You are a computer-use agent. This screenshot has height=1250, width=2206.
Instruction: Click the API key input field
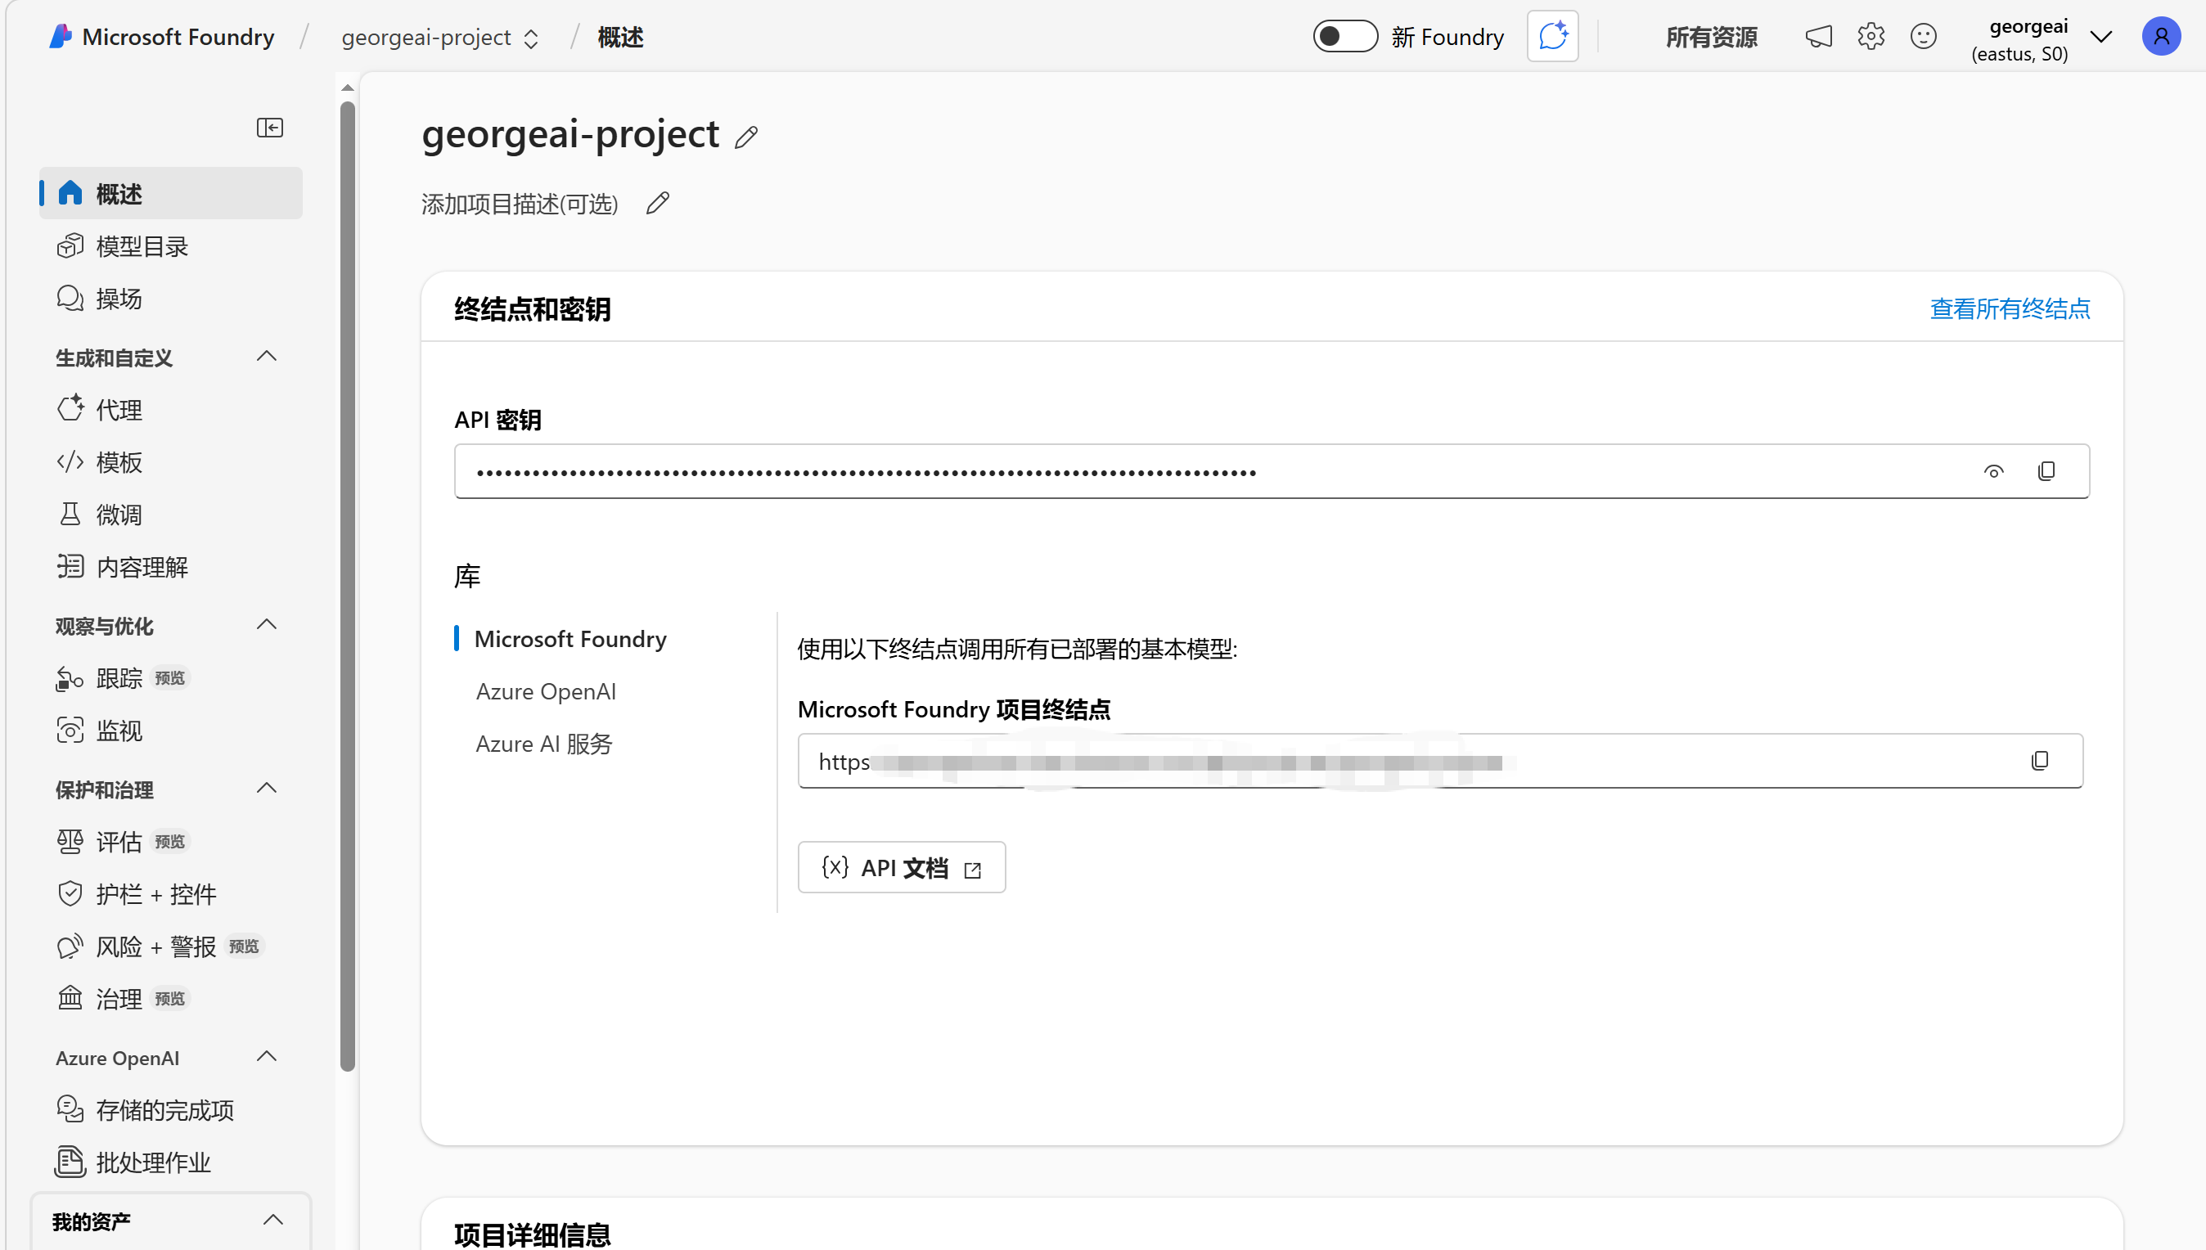(x=1272, y=471)
